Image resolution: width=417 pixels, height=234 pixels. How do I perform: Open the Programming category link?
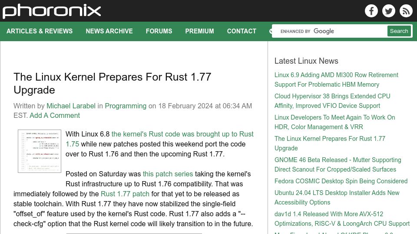126,106
